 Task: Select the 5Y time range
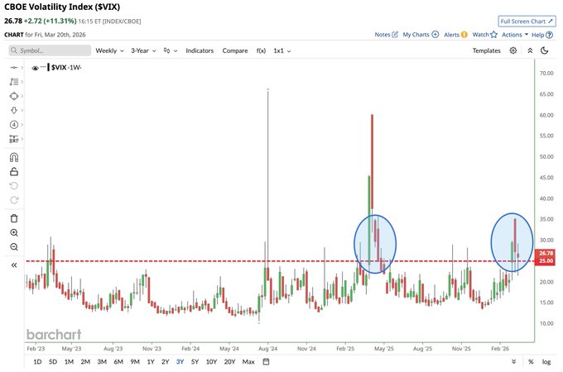tap(195, 361)
